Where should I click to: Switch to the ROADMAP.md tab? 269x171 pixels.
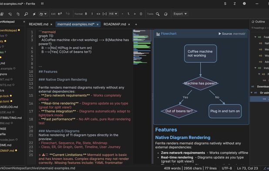click(x=114, y=24)
